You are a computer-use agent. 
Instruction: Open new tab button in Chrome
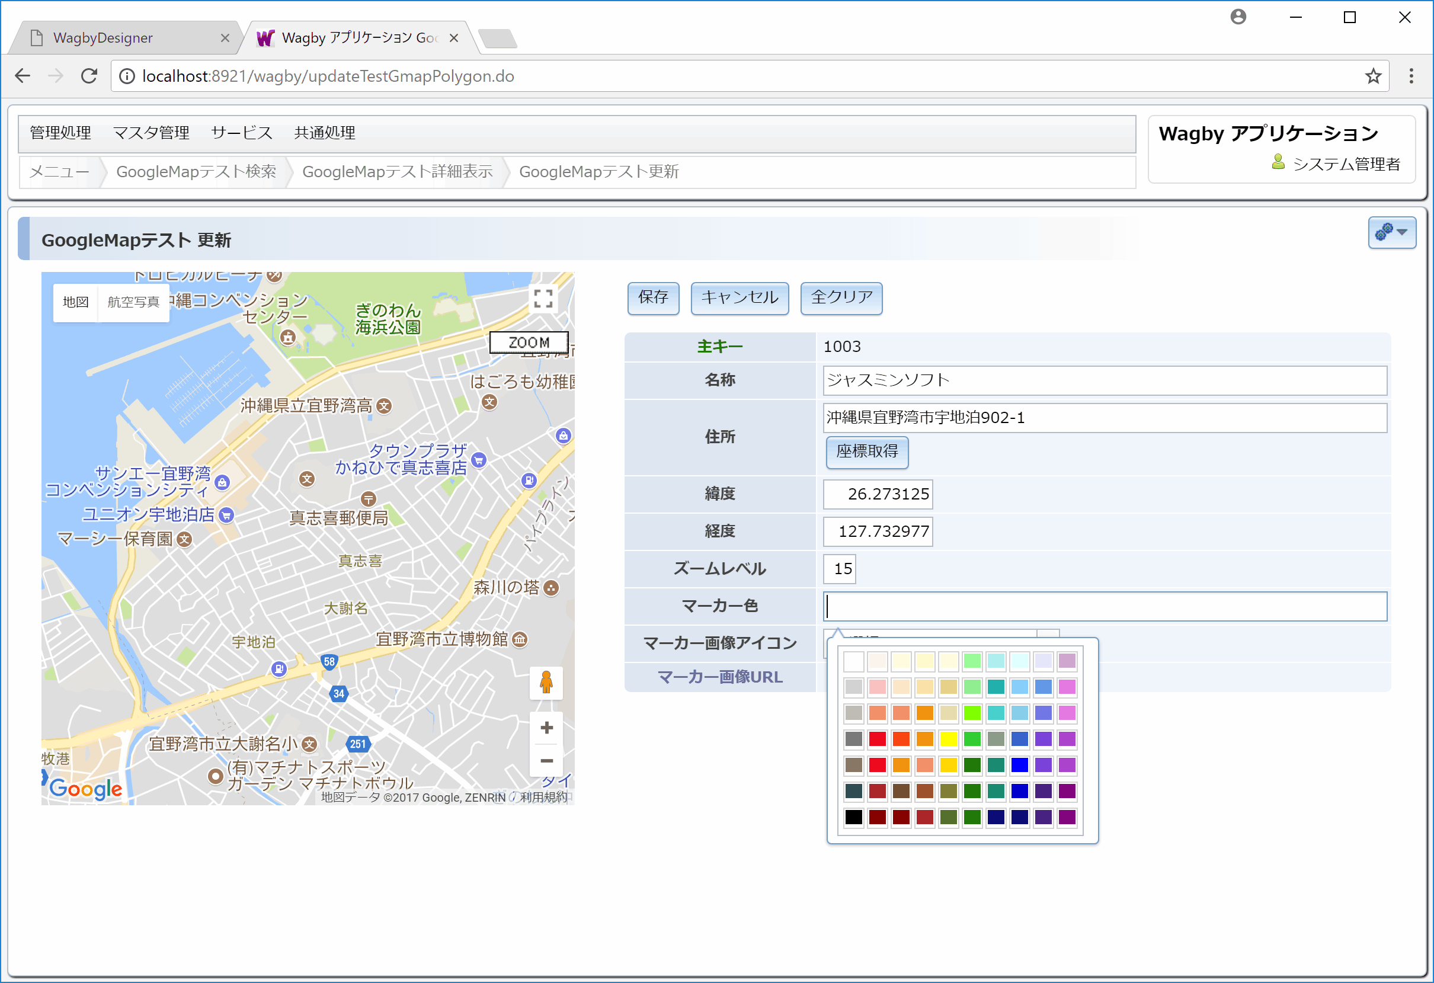(x=497, y=39)
